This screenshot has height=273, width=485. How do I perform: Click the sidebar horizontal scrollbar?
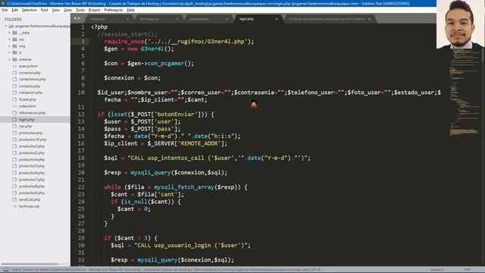tap(30, 264)
